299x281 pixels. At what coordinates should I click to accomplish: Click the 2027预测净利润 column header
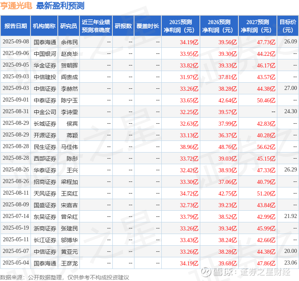[258, 26]
